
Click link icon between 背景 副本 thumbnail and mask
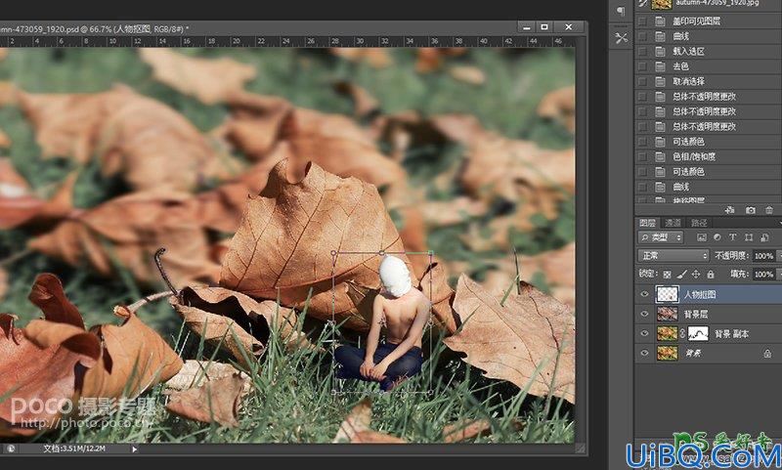click(682, 333)
